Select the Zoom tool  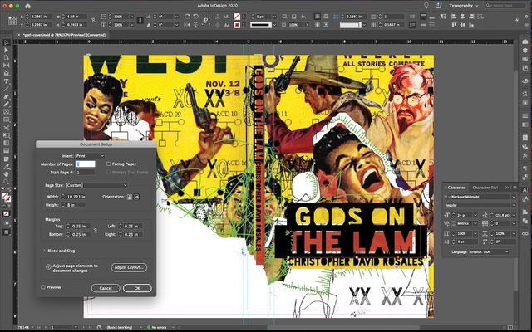click(x=6, y=182)
